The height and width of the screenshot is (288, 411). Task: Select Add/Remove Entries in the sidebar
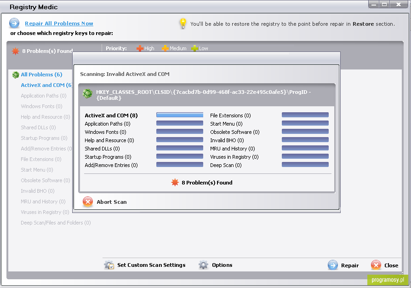click(46, 149)
